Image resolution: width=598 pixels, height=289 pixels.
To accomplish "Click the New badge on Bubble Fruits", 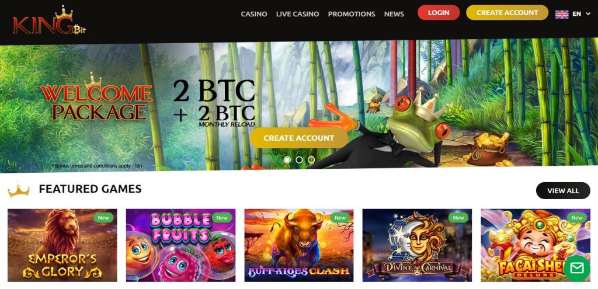I will click(221, 218).
